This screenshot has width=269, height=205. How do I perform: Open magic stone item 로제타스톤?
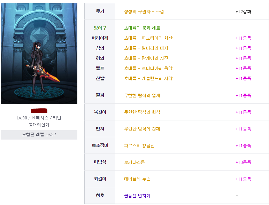click(x=134, y=162)
